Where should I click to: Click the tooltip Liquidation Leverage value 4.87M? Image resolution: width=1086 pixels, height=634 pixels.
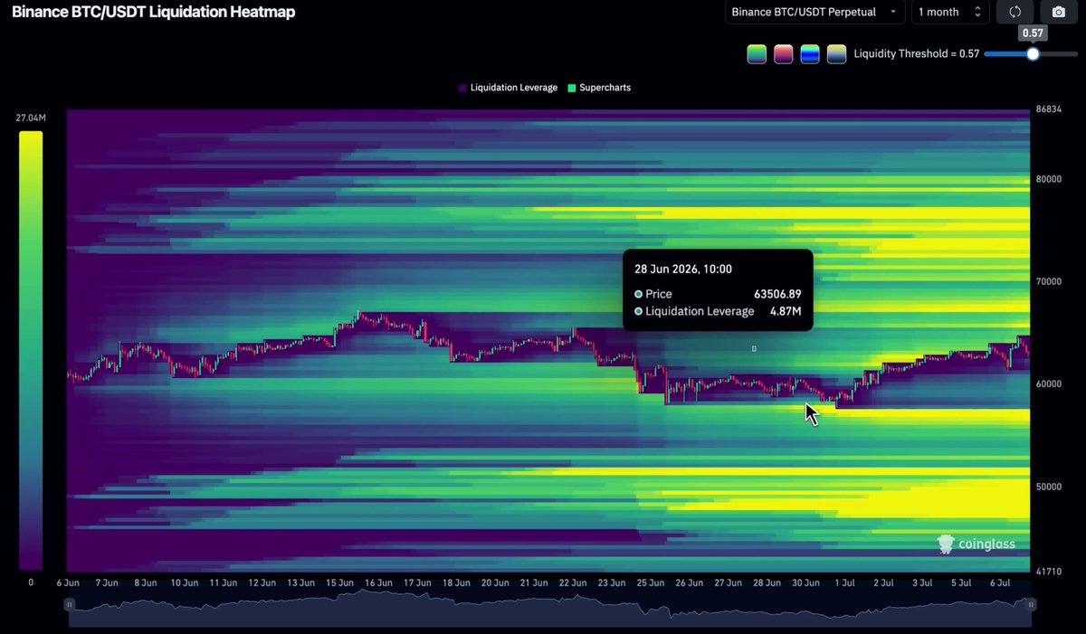pos(786,311)
